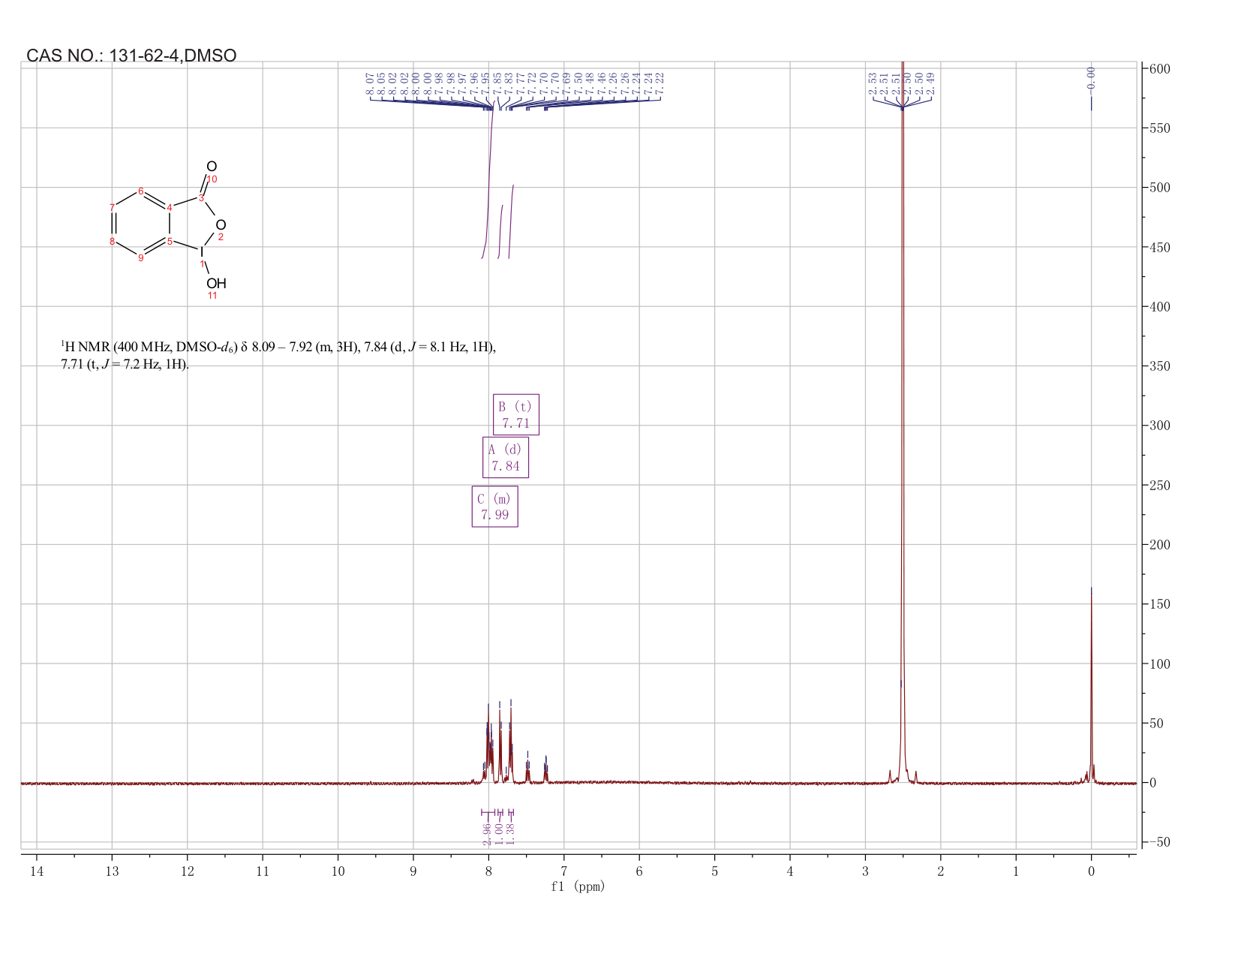Select the title text CAS NO.: 131-62-4,DMSO

131,56
